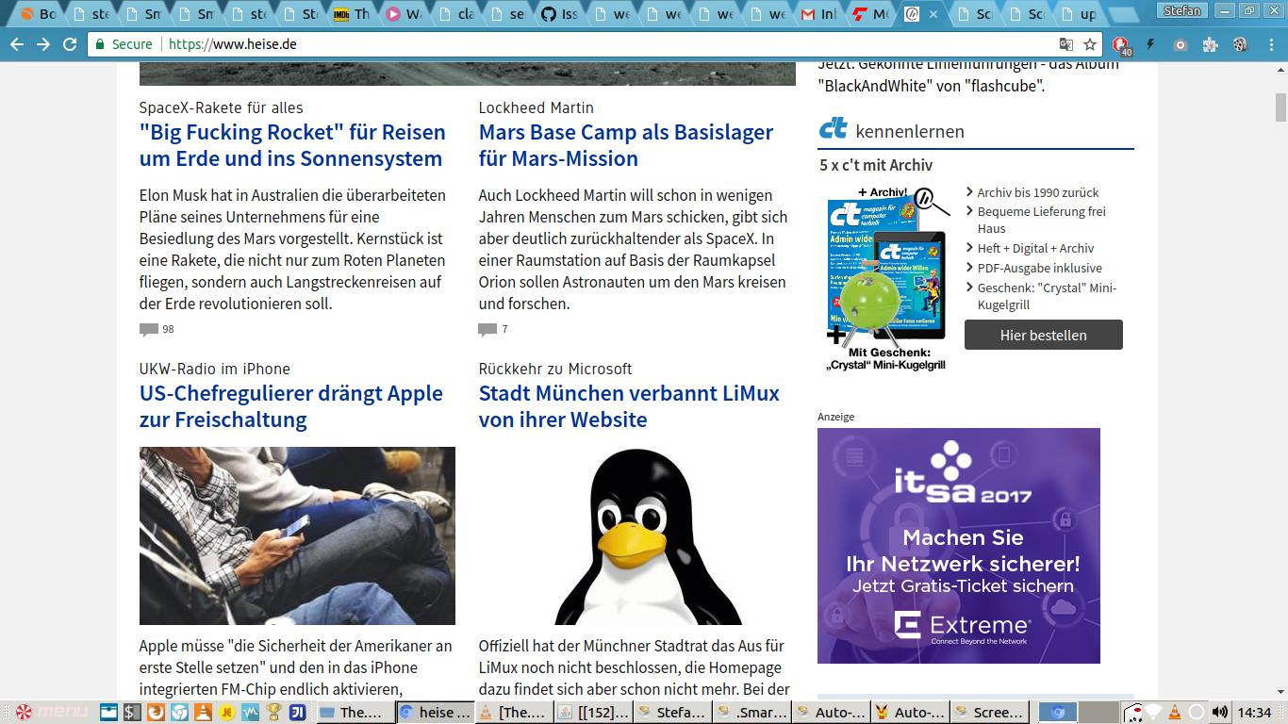1288x724 pixels.
Task: Open the red adblock extension icon showing 40
Action: [x=1120, y=44]
